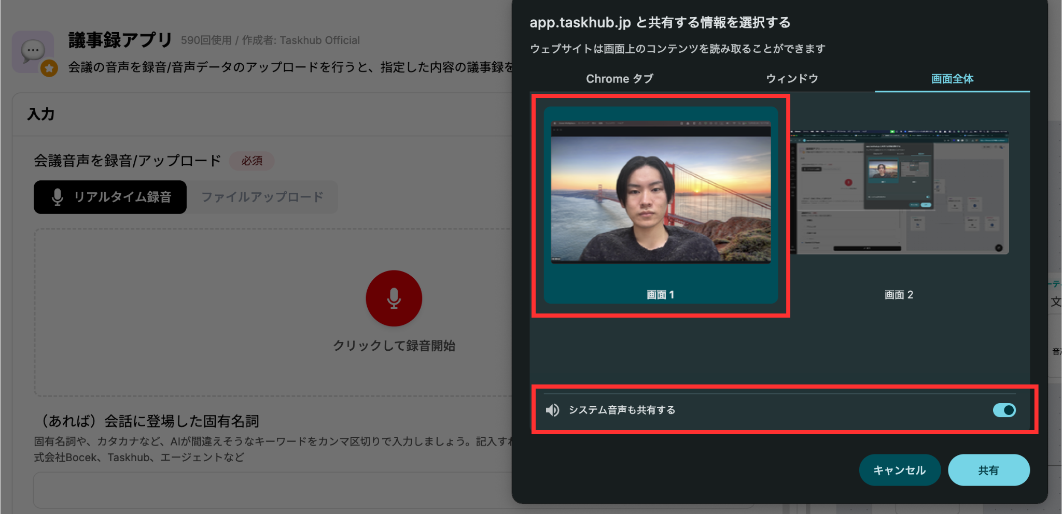Choose the 画面 2 screen preview thumbnail
The image size is (1062, 514).
tap(899, 192)
